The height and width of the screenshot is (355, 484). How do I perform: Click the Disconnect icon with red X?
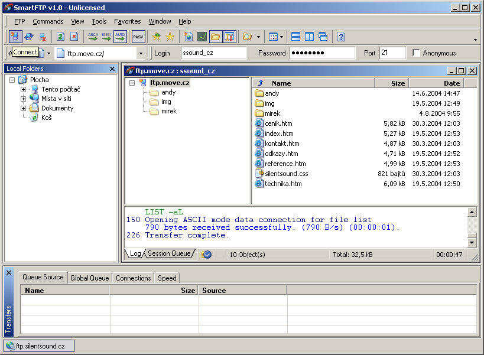43,37
